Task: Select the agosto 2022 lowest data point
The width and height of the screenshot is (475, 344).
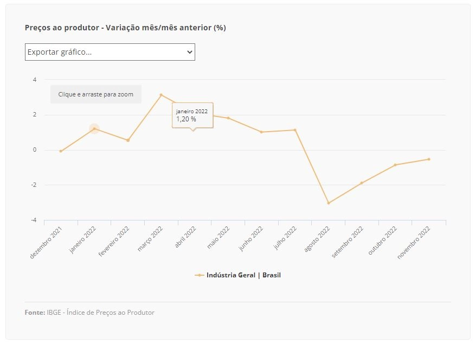Action: (329, 203)
